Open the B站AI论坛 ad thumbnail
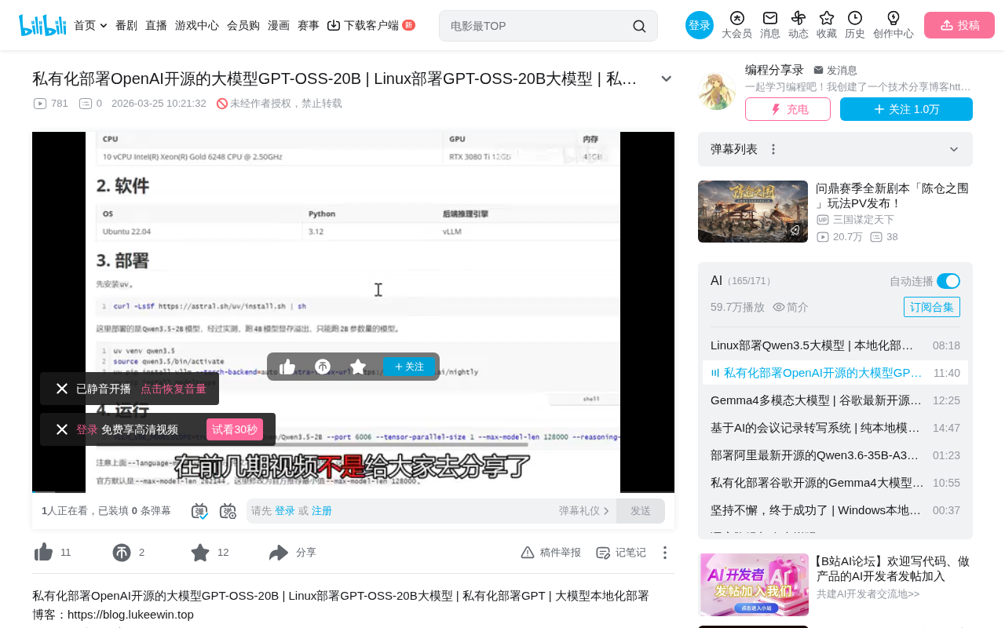This screenshot has width=1005, height=628. click(754, 585)
